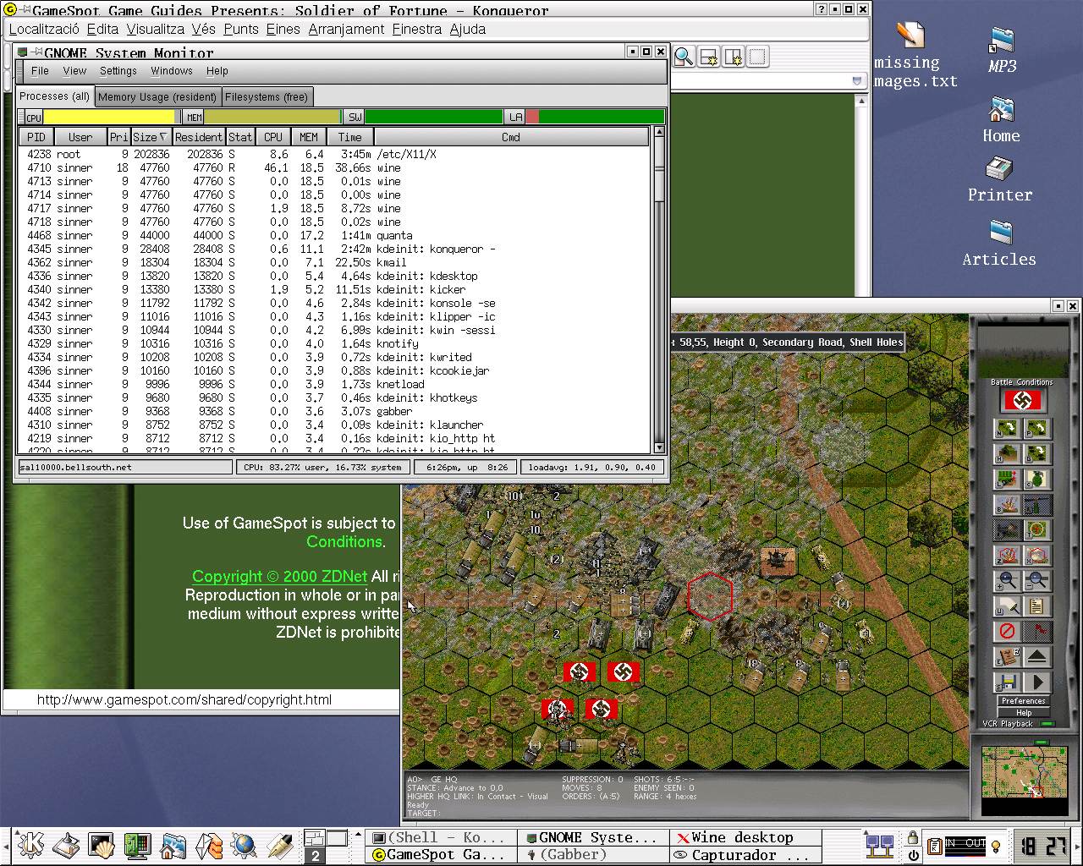The width and height of the screenshot is (1083, 866).
Task: Switch to Wine desktop taskbar button
Action: coord(745,837)
